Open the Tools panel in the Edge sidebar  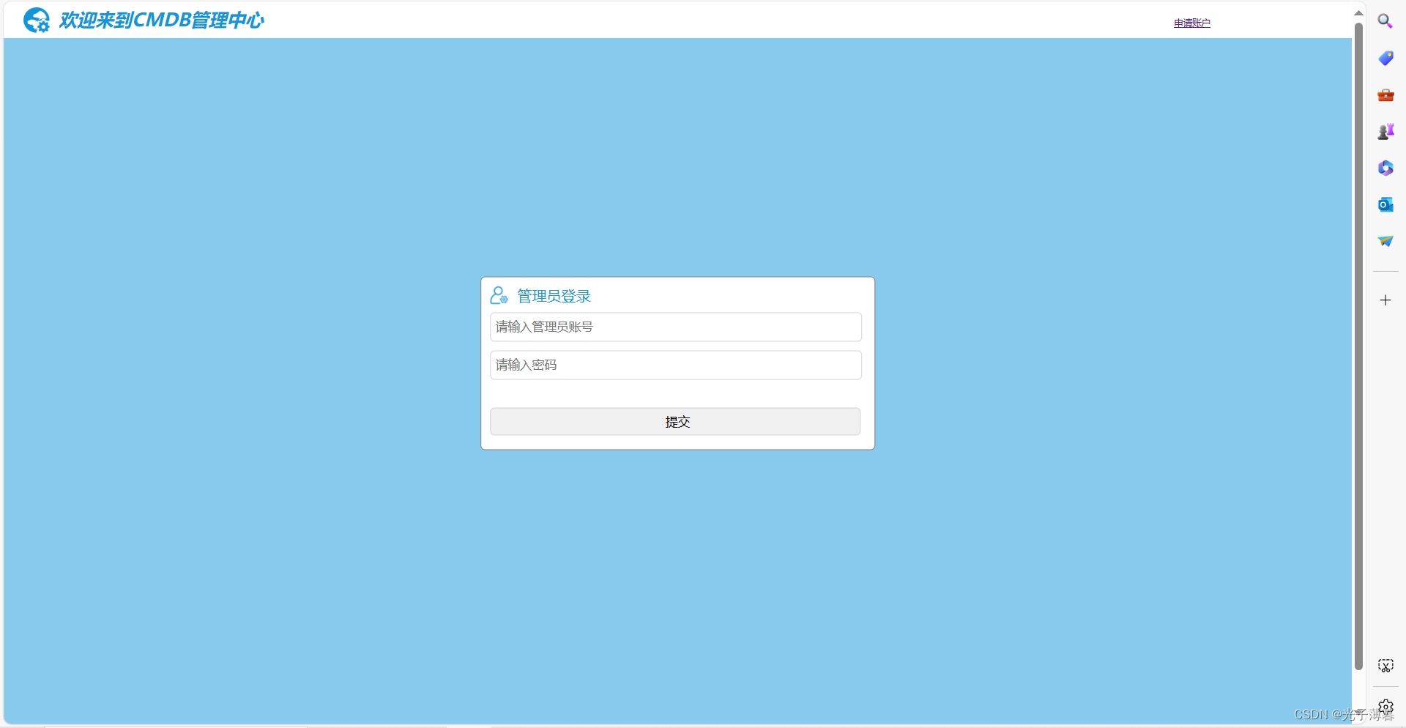1385,94
